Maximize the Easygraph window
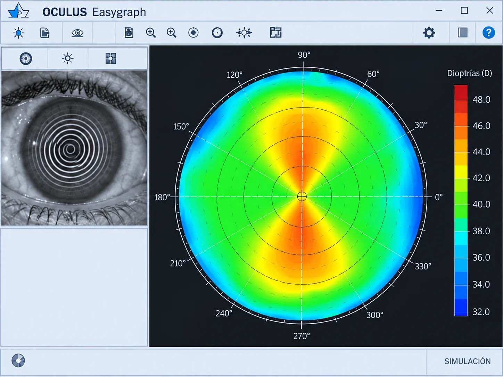The image size is (503, 377). 464,10
